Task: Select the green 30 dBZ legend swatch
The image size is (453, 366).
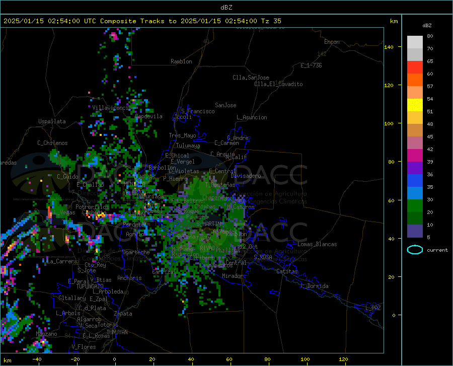Action: pos(415,206)
